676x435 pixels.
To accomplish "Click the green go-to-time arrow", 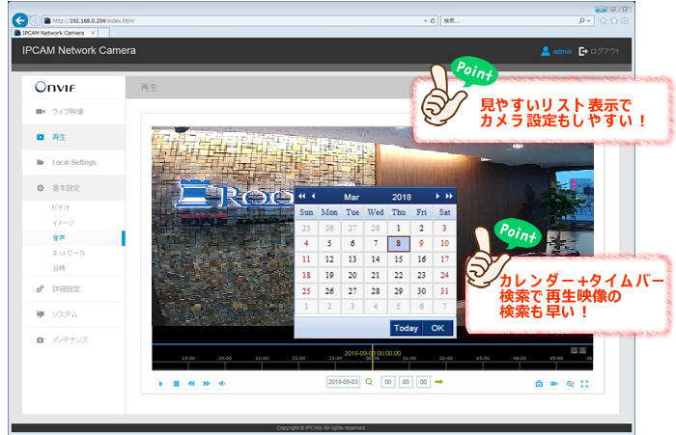I will tap(439, 383).
